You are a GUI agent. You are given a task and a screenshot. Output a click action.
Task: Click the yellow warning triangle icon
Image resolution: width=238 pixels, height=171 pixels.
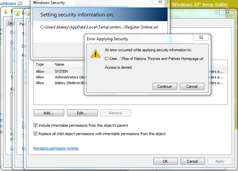(x=96, y=53)
